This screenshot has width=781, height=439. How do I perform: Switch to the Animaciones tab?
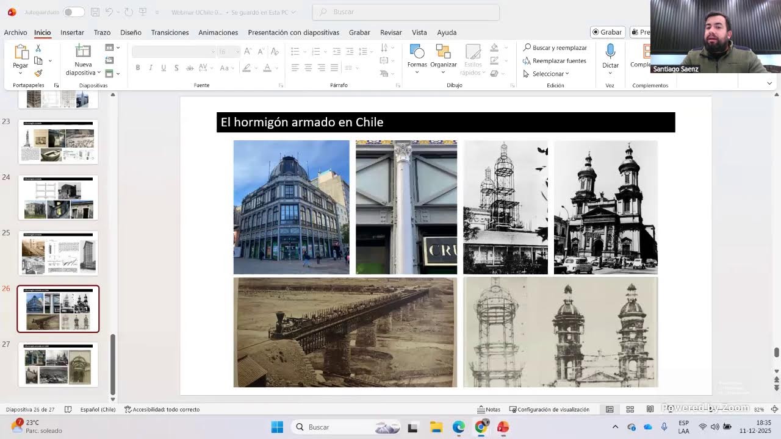(x=218, y=32)
